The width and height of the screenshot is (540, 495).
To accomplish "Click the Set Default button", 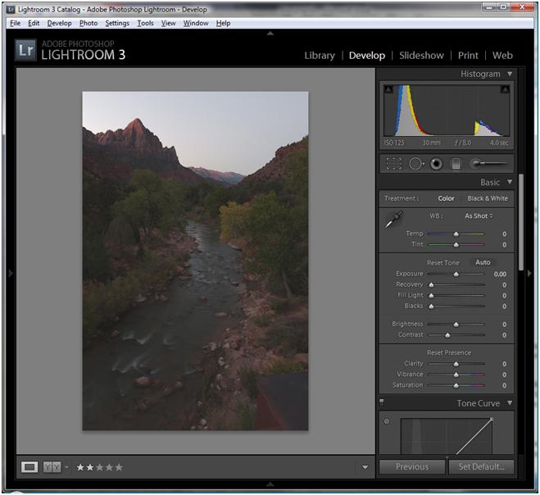I will 481,467.
